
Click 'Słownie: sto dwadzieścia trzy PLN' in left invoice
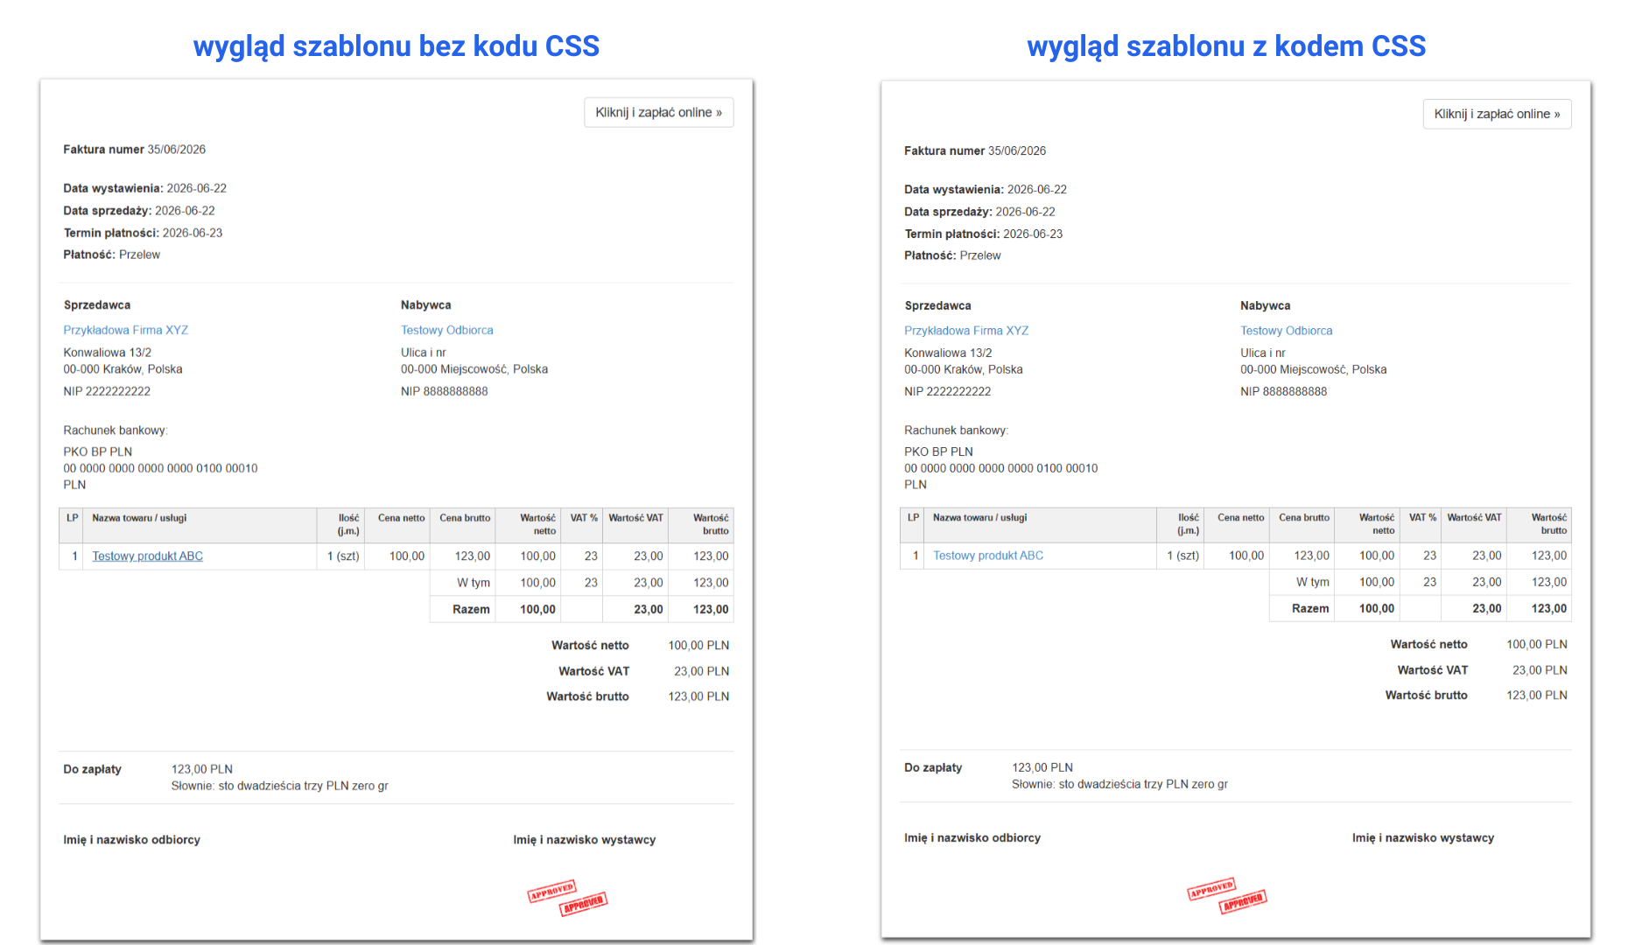(x=279, y=786)
